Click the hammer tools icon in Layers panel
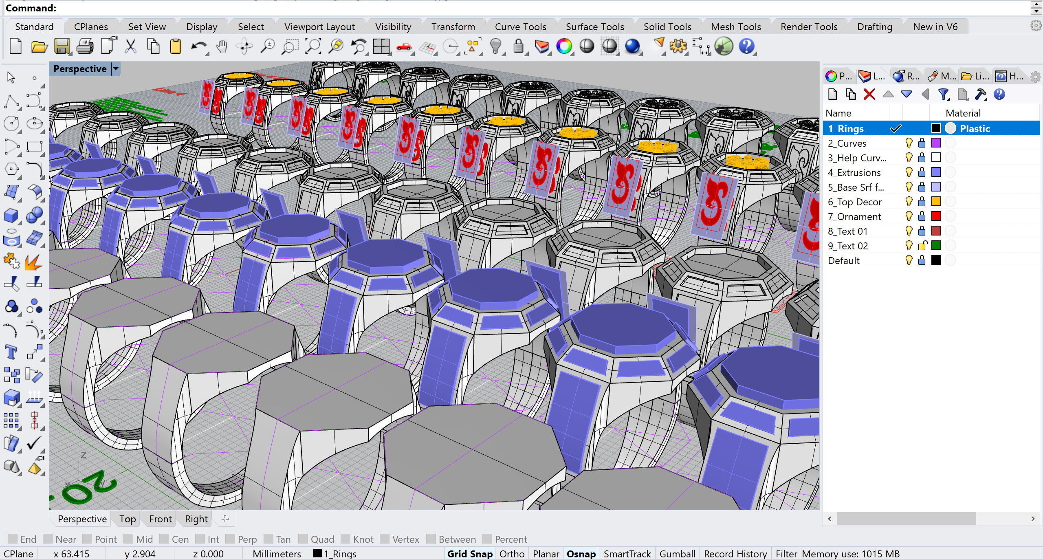 (x=980, y=95)
